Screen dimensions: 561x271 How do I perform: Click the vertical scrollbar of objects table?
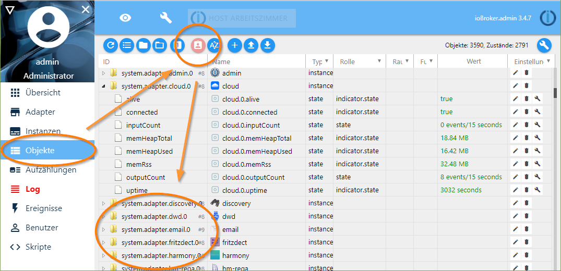pos(556,92)
